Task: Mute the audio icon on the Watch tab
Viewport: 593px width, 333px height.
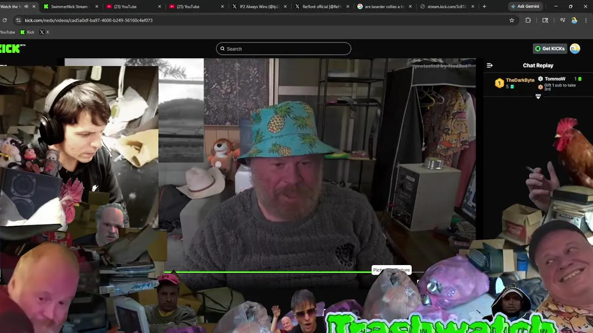Action: pos(26,6)
